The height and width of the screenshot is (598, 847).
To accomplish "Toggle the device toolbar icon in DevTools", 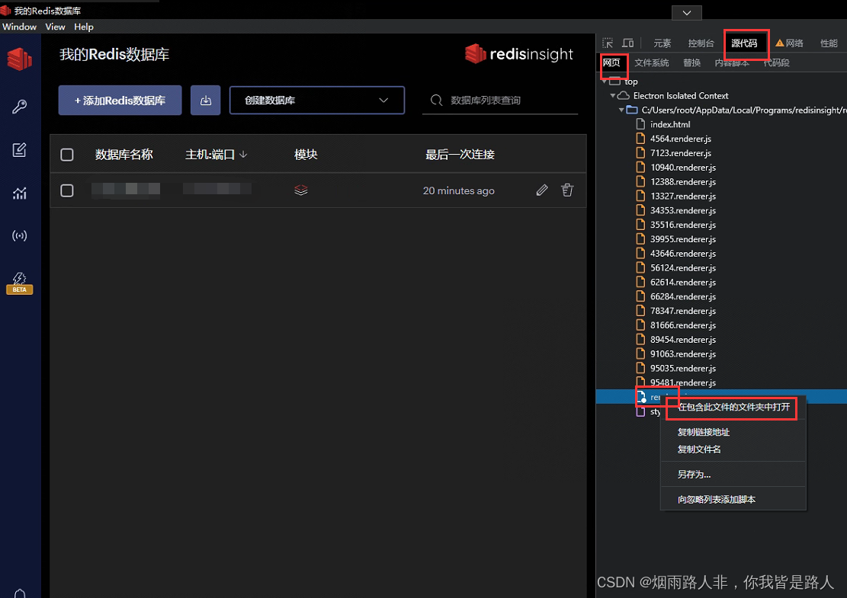I will coord(627,43).
